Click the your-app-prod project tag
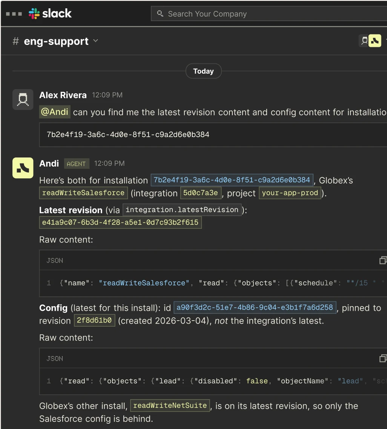The height and width of the screenshot is (429, 387). 290,193
